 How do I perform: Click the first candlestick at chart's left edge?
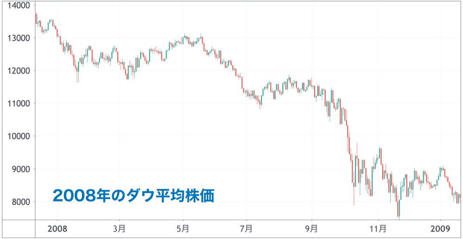36,18
